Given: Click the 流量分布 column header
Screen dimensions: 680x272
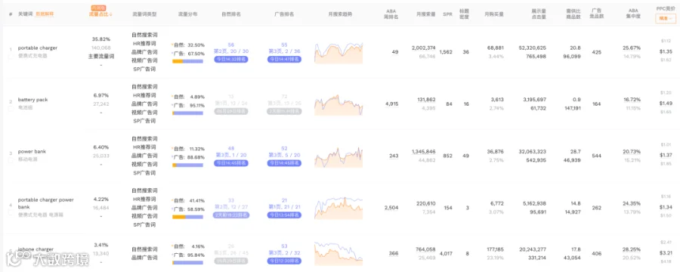Looking at the screenshot, I should (x=188, y=14).
